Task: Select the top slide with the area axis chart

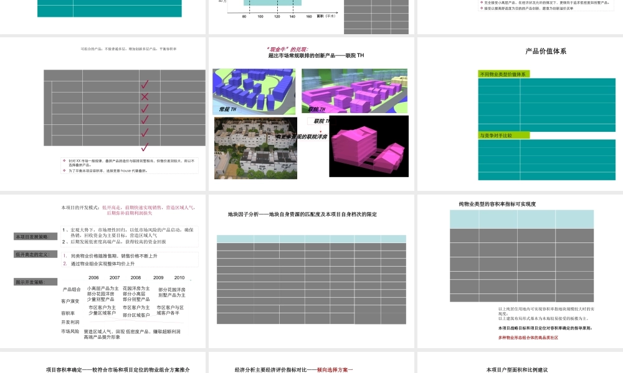Action: point(311,17)
